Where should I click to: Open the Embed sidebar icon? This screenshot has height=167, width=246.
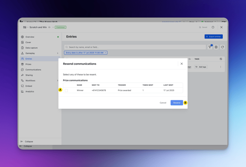(23, 86)
